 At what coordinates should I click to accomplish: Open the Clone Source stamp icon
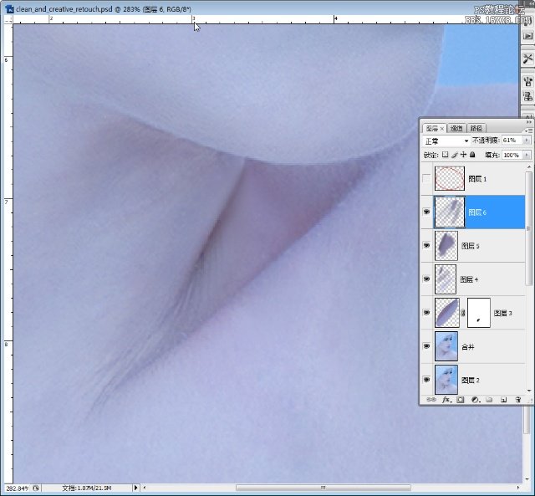(x=527, y=96)
